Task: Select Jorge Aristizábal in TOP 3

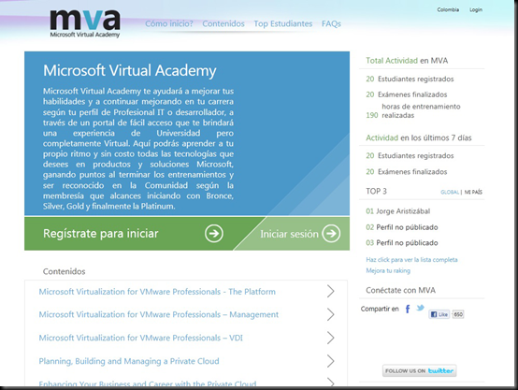Action: 398,211
